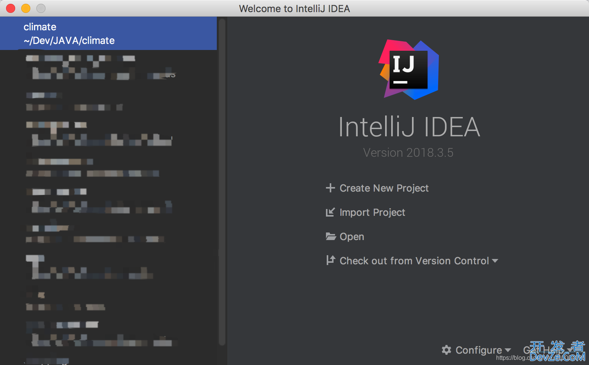Click the folder icon next to Open
Screen dimensions: 589x365
tap(331, 236)
